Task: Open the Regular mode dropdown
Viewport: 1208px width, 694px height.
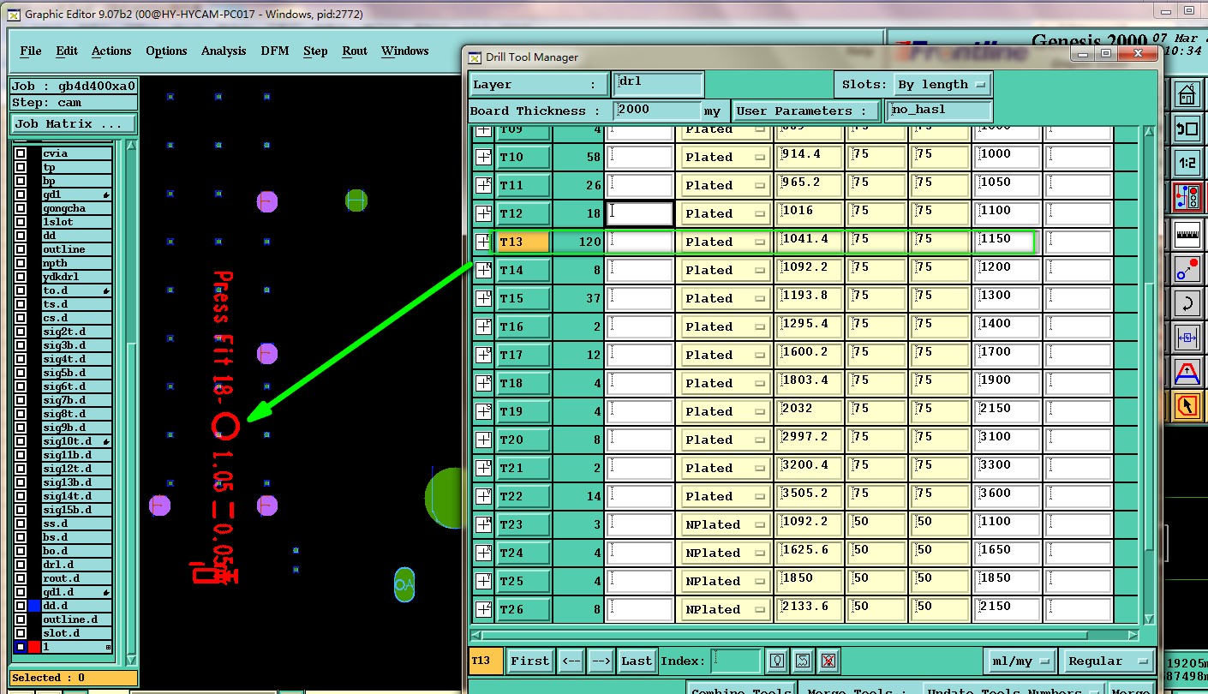Action: [1106, 661]
